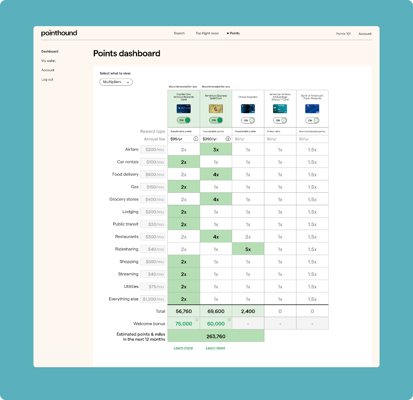Toggle off the Capital One Venture card switch
Image resolution: width=413 pixels, height=400 pixels.
pyautogui.click(x=184, y=120)
